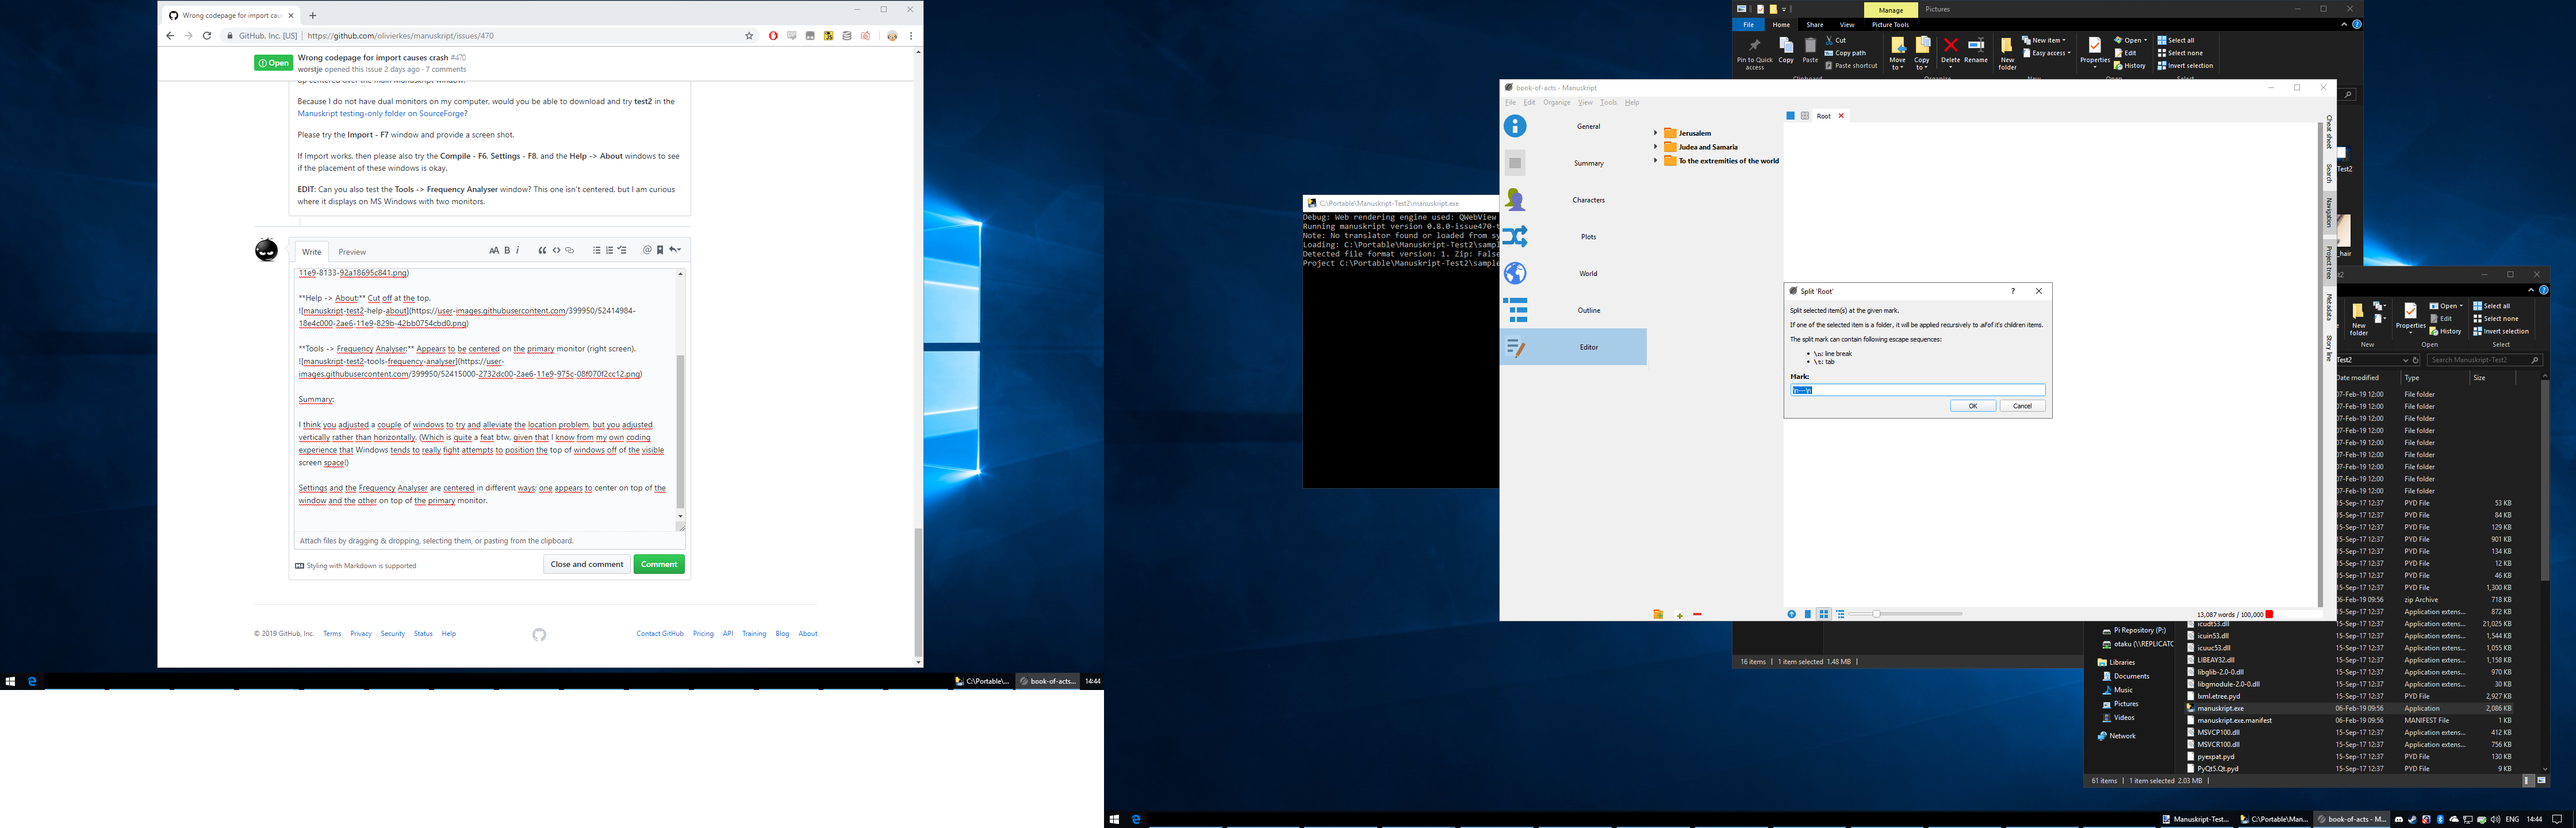Open the World panel globe icon
Image resolution: width=2576 pixels, height=828 pixels.
pos(1516,273)
